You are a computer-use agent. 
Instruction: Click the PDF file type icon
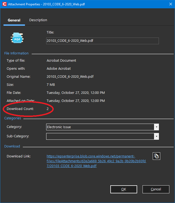17,38
